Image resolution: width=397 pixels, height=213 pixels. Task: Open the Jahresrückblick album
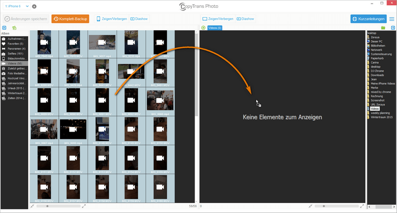click(14, 83)
